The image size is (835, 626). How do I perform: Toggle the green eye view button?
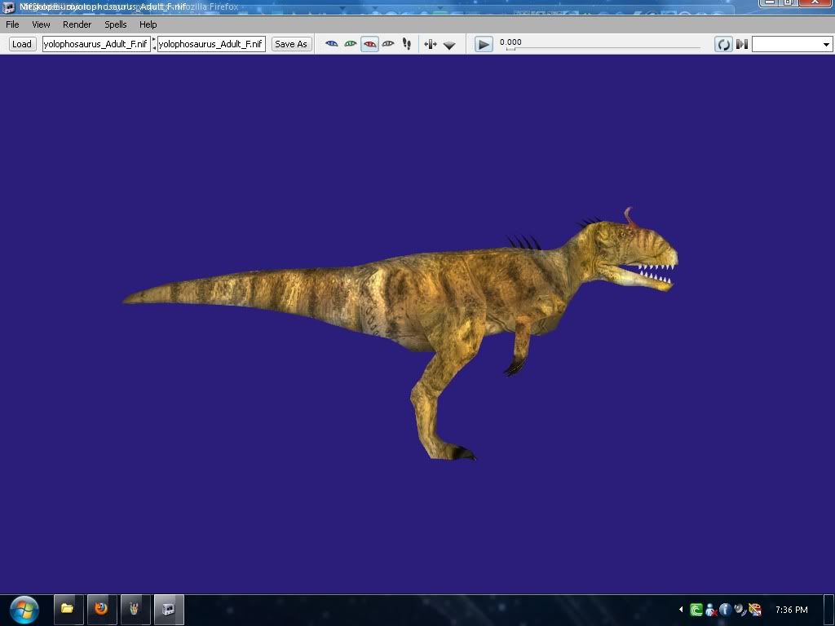351,44
